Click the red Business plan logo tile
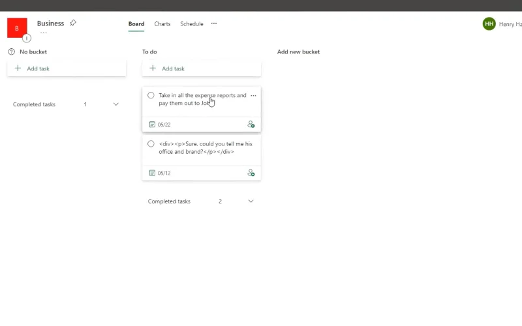This screenshot has width=522, height=326. click(x=17, y=28)
